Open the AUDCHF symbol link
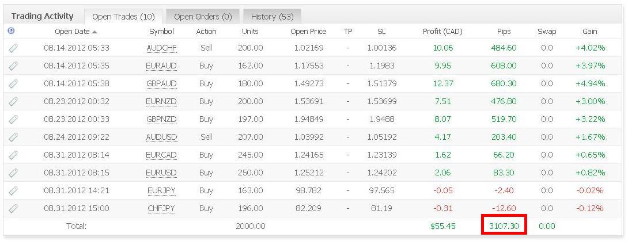The image size is (628, 241). pos(161,48)
